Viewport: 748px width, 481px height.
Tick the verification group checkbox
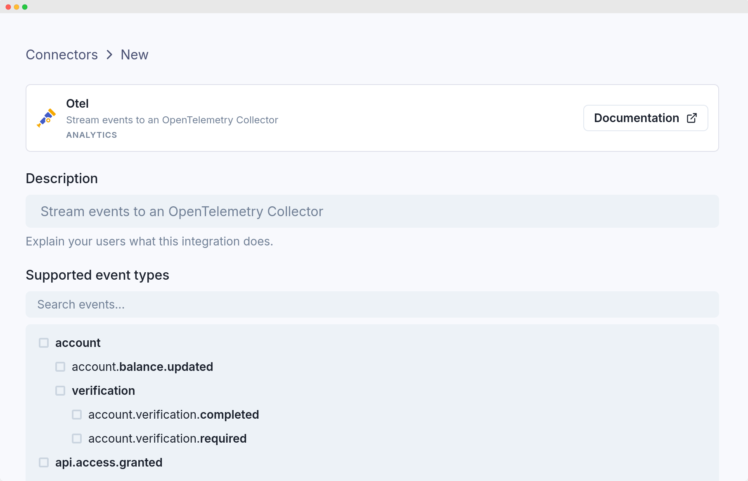click(60, 391)
